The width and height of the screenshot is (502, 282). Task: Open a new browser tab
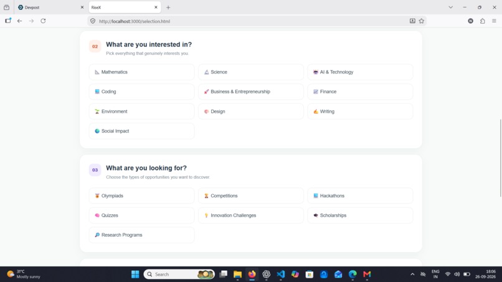point(168,7)
